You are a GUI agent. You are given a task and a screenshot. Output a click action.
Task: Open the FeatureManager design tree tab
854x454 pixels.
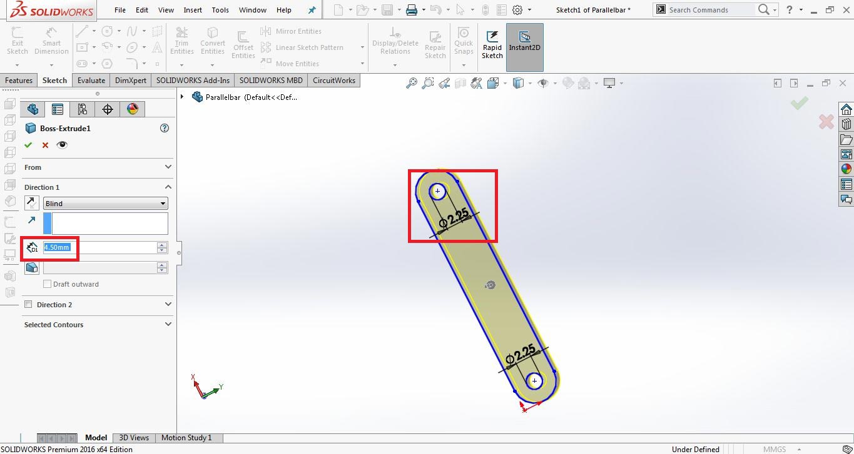33,109
